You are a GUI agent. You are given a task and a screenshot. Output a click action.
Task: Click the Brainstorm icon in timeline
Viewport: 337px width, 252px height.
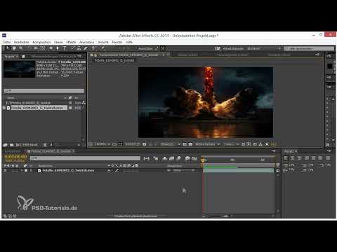coord(187,158)
